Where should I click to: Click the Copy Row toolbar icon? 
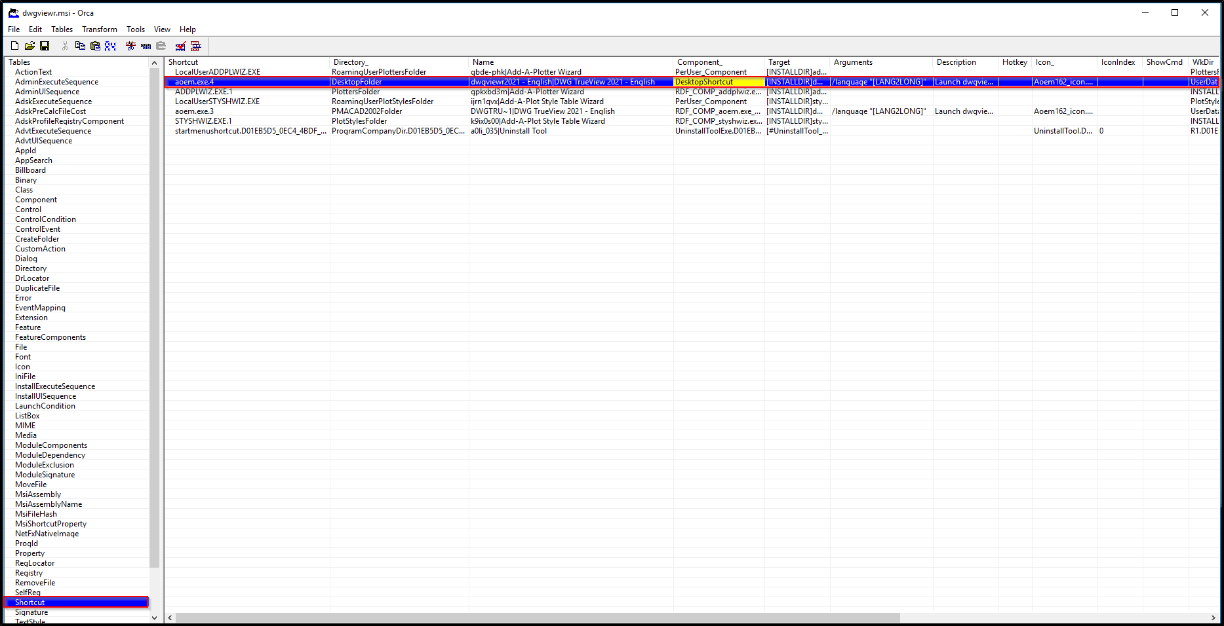click(146, 46)
